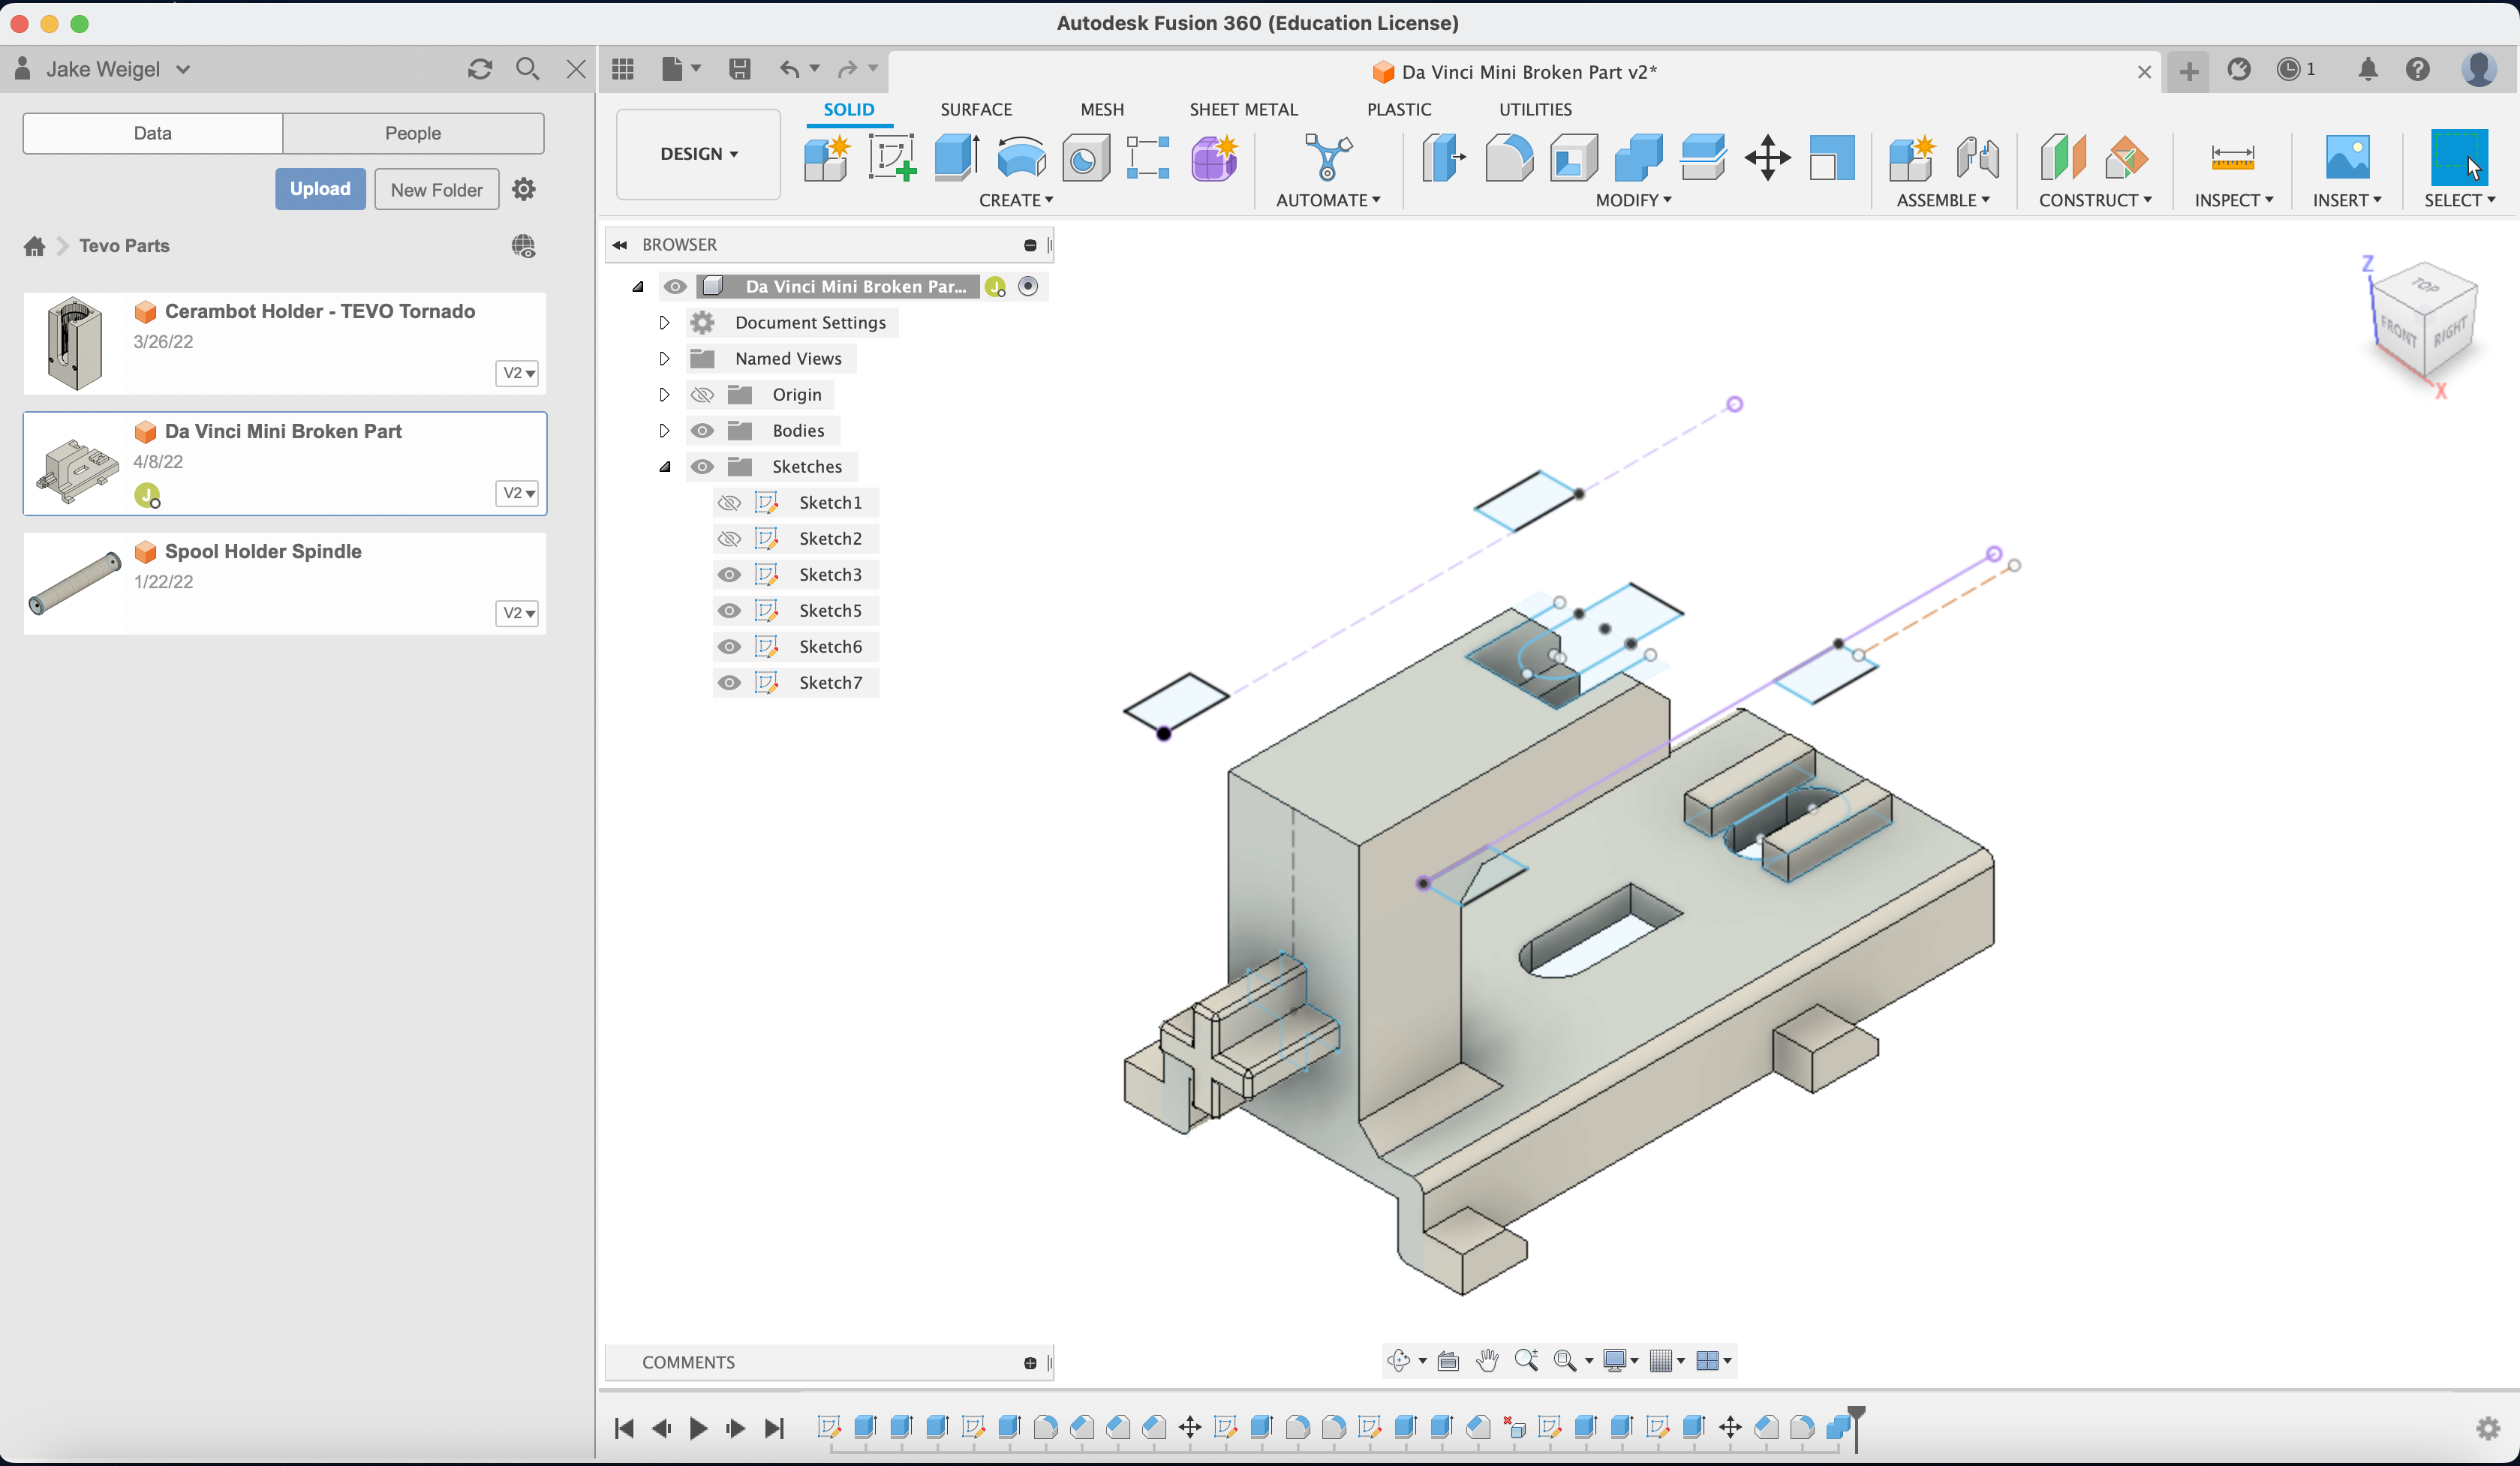2520x1466 pixels.
Task: Pick the Revolve tool
Action: click(1021, 158)
